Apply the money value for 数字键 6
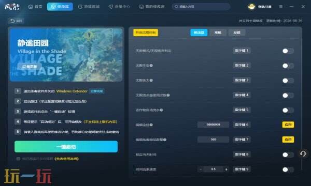The image size is (311, 186). coord(288,125)
